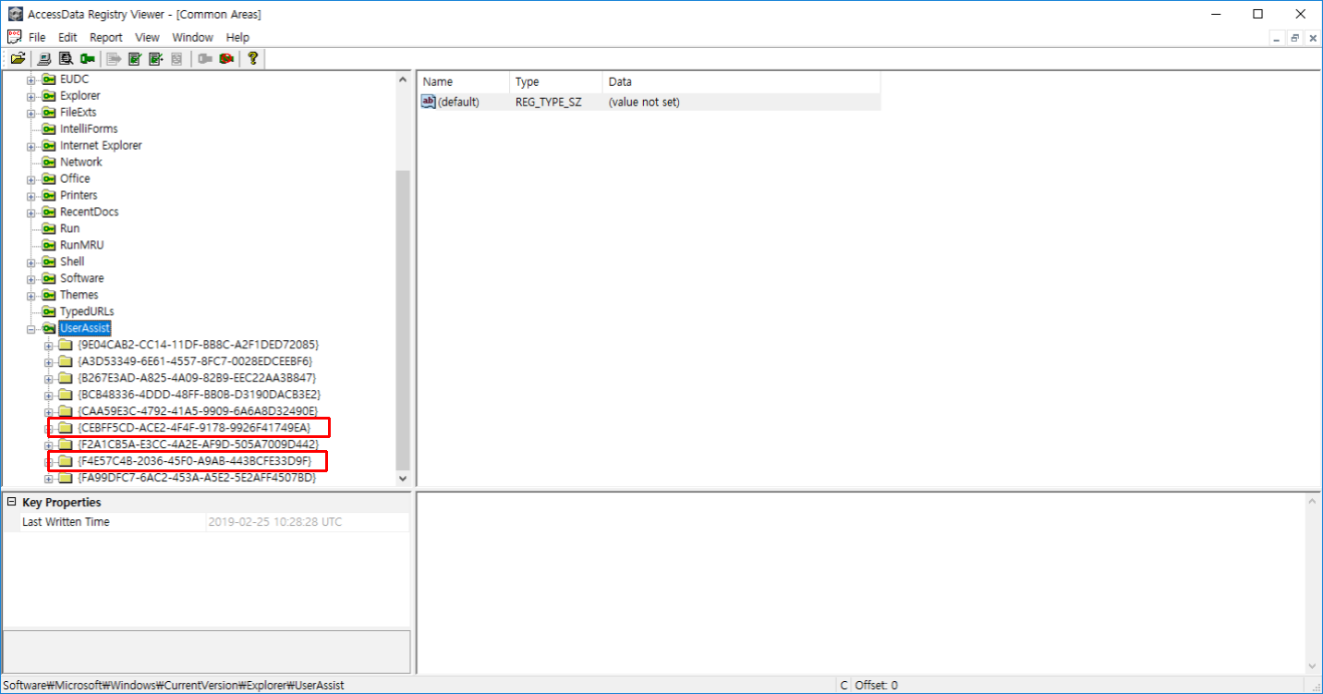Image resolution: width=1323 pixels, height=694 pixels.
Task: Select the Run registry key
Action: [x=70, y=228]
